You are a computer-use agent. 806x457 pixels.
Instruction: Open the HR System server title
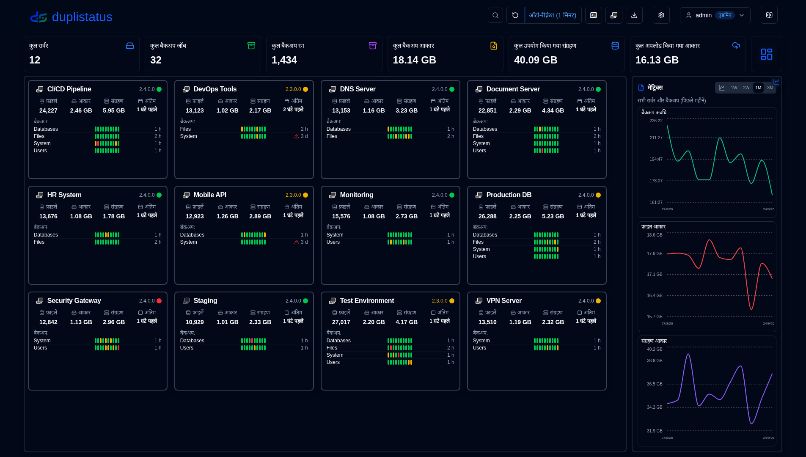click(x=64, y=195)
